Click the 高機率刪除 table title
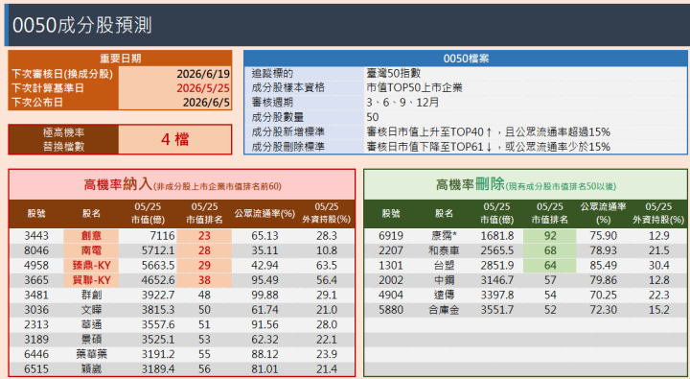The height and width of the screenshot is (379, 690). [x=525, y=184]
